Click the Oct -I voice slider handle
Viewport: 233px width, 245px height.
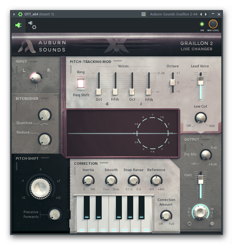(132, 92)
